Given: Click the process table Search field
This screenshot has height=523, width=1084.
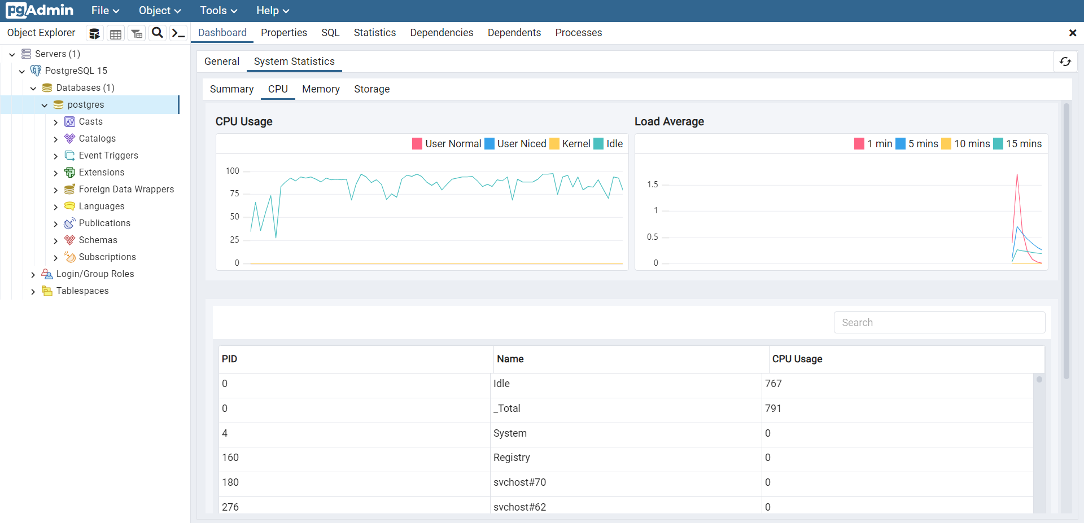Looking at the screenshot, I should tap(939, 323).
